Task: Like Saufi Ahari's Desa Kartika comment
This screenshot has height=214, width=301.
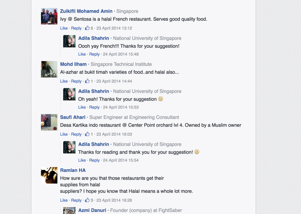Action: pyautogui.click(x=64, y=134)
